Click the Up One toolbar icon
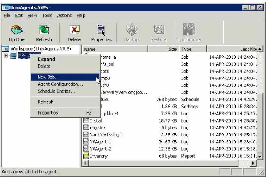The image size is (266, 177). 17,29
